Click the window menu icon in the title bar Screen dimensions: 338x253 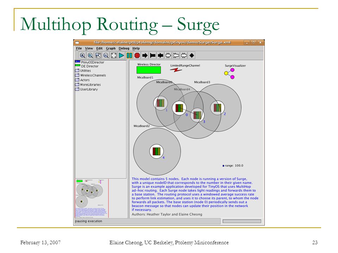click(x=77, y=43)
